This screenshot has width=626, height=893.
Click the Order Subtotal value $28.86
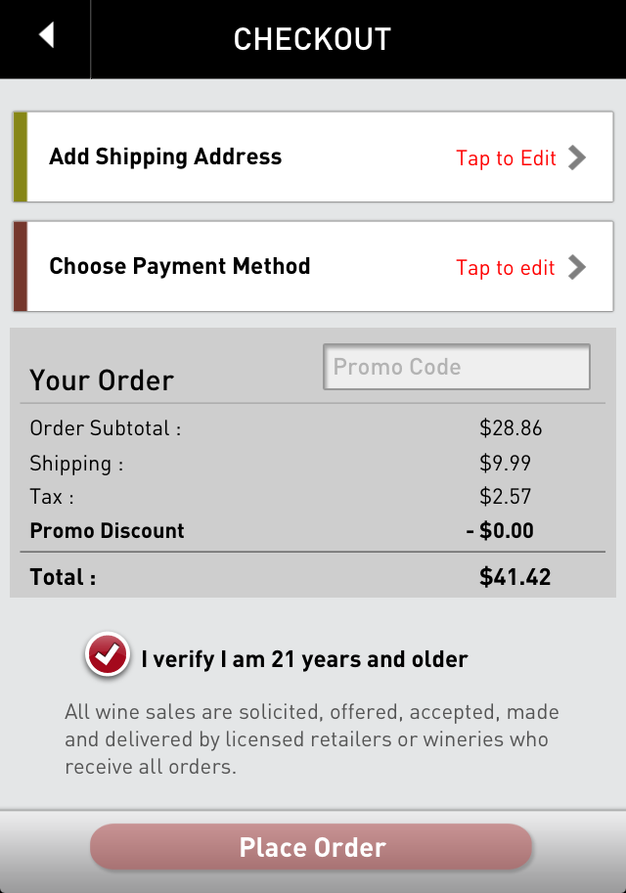[x=511, y=428]
